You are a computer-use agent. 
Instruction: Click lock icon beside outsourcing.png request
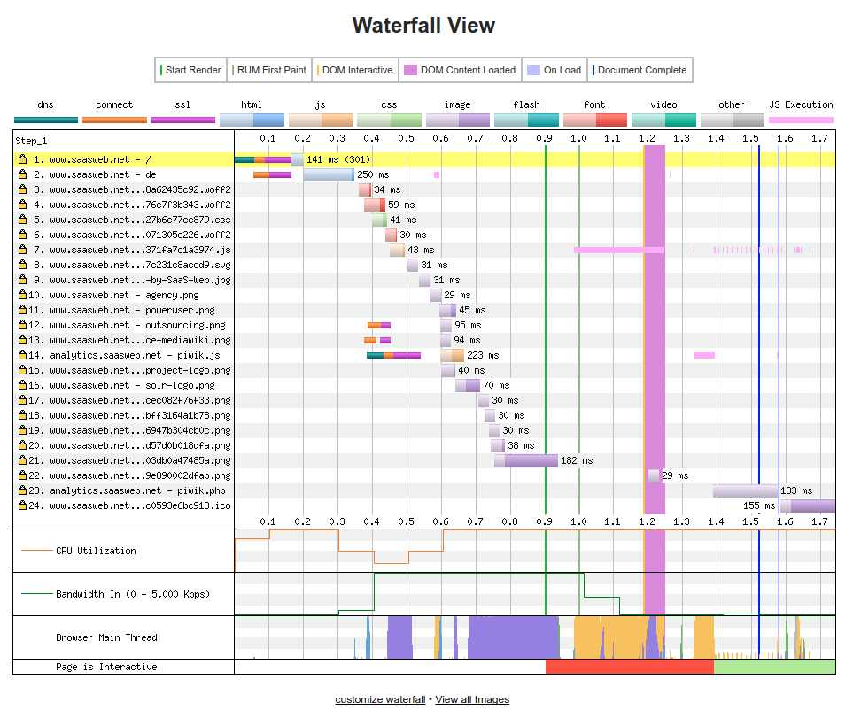(22, 325)
